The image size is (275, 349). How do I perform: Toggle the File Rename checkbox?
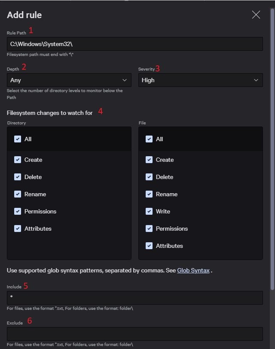click(x=149, y=194)
